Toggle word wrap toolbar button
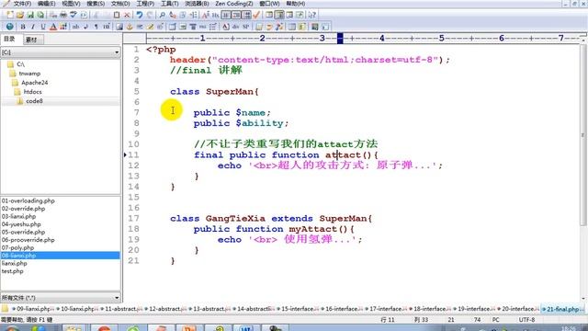 [226, 15]
